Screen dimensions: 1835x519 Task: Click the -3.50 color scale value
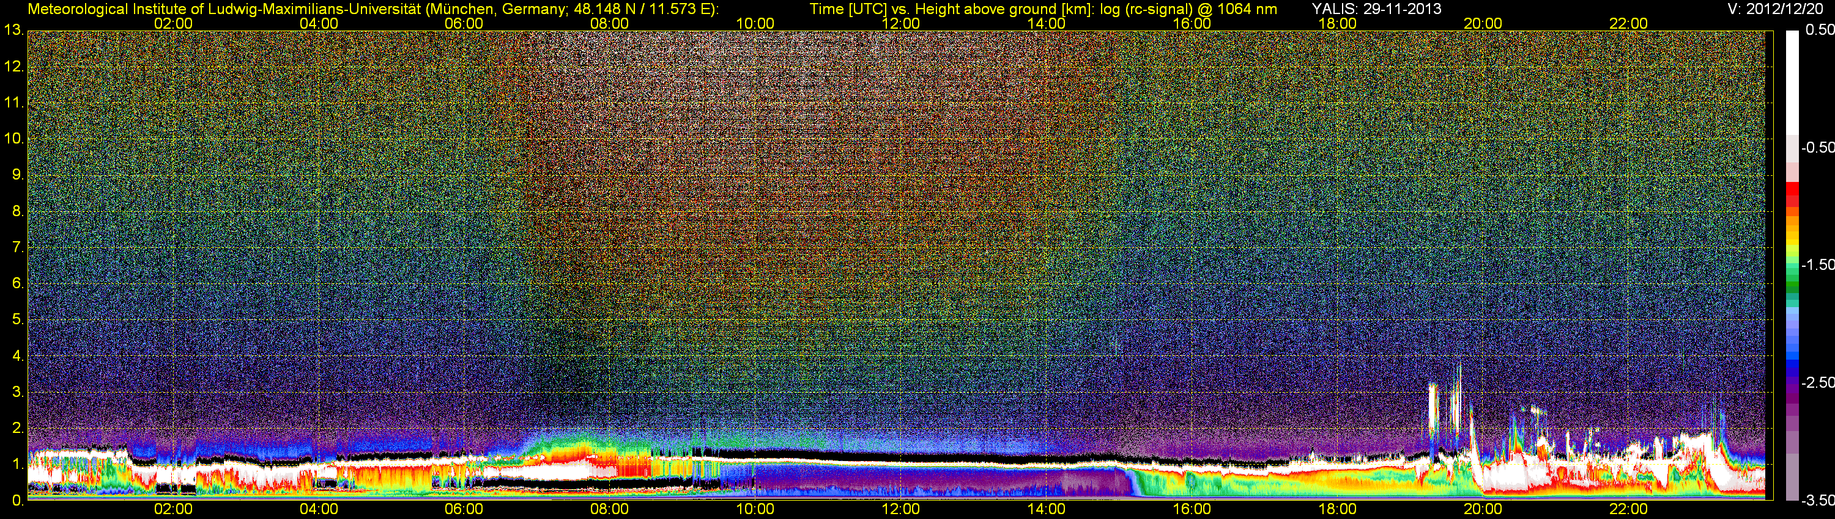pos(1817,501)
